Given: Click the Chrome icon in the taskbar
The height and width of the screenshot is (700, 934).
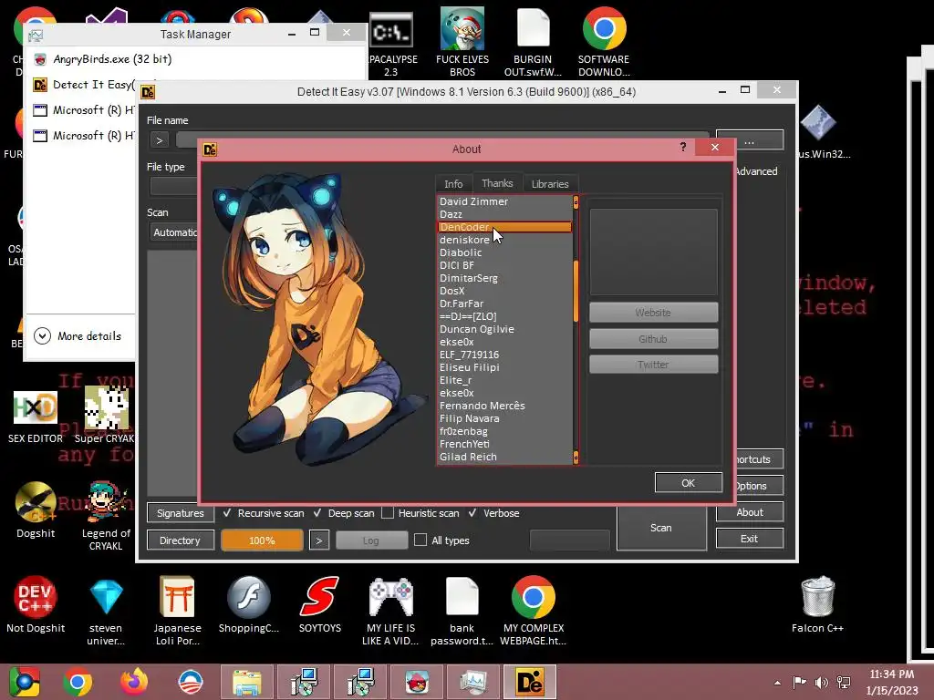Looking at the screenshot, I should point(78,682).
